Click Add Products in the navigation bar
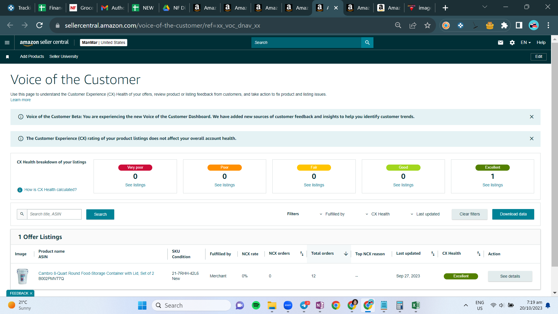 [32, 57]
